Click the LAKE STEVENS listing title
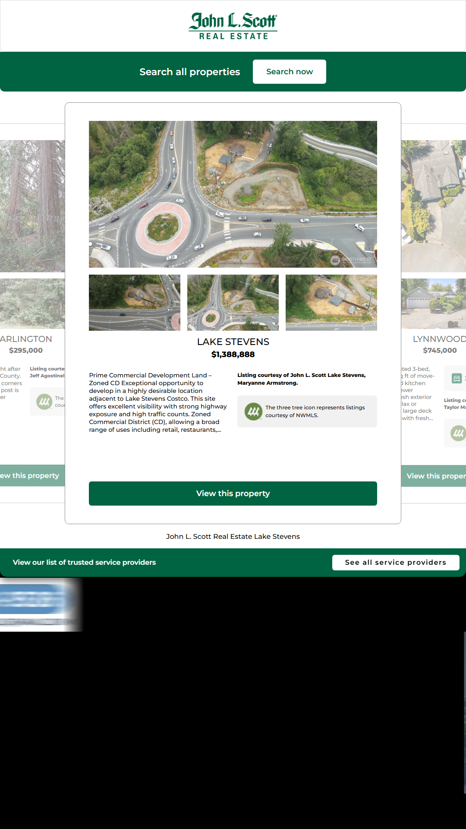 tap(233, 342)
